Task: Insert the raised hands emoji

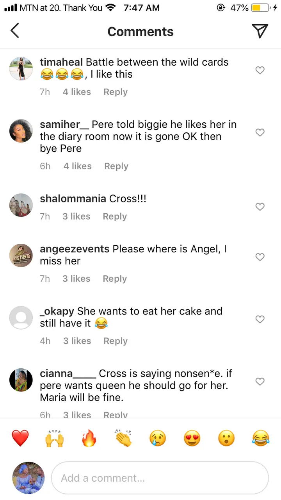Action: pos(54,438)
